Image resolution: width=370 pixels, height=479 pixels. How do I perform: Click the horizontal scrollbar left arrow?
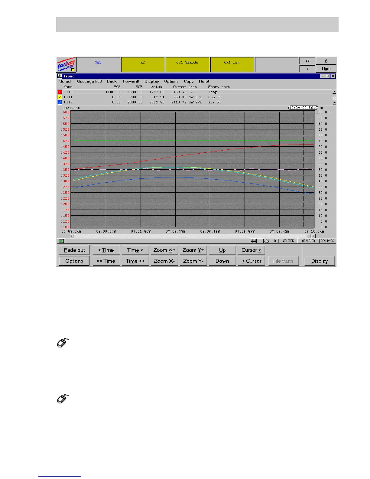click(72, 236)
